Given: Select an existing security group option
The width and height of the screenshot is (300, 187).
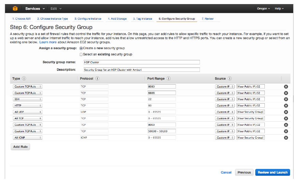Looking at the screenshot, I should [x=81, y=54].
